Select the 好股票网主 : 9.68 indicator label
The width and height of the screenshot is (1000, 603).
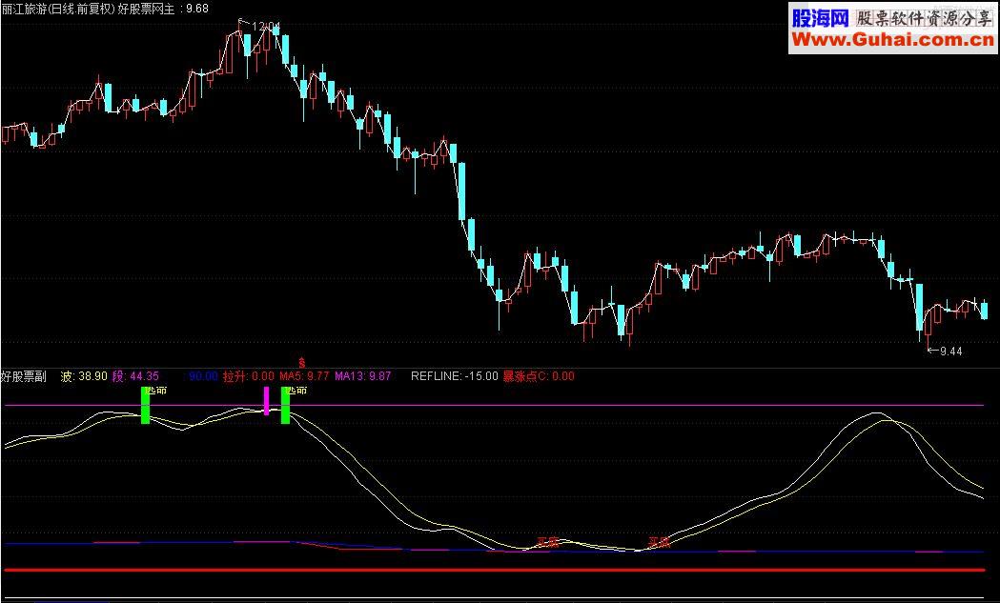pyautogui.click(x=163, y=9)
